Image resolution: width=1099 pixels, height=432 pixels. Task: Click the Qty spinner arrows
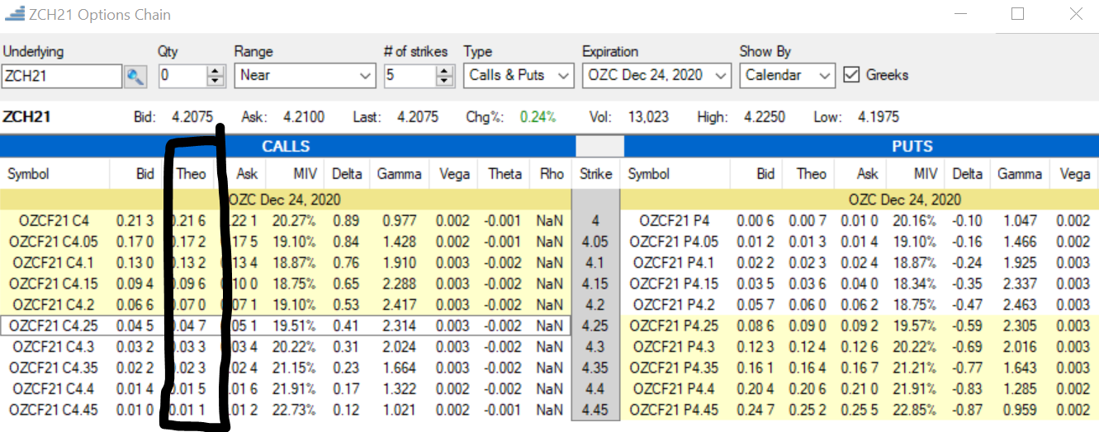pos(216,76)
